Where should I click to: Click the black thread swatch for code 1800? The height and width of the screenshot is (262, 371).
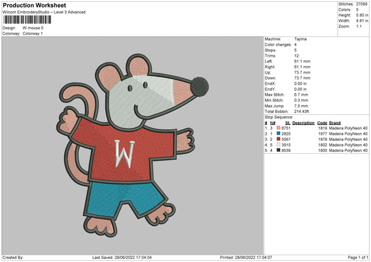[278, 150]
